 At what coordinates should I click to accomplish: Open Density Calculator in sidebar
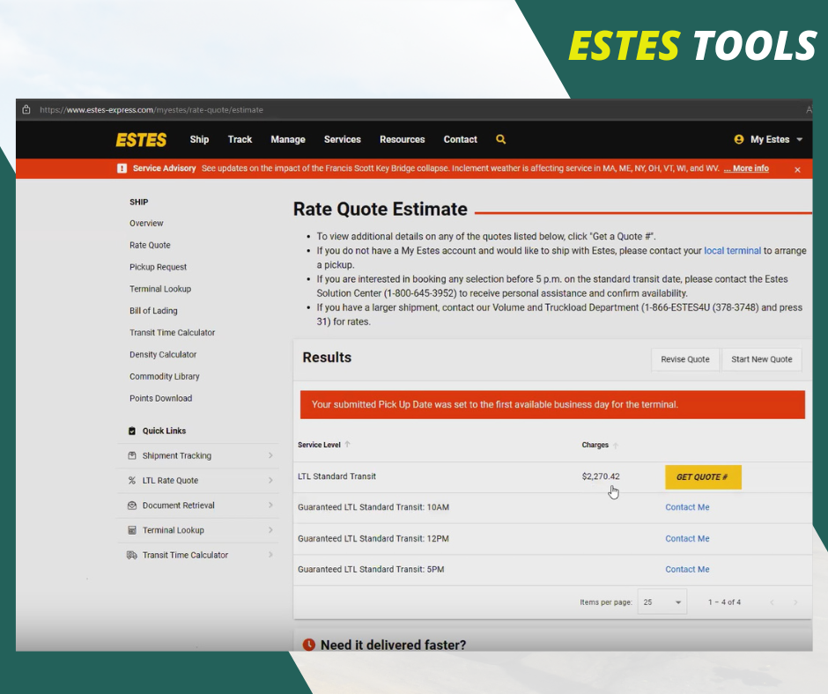[x=163, y=354]
